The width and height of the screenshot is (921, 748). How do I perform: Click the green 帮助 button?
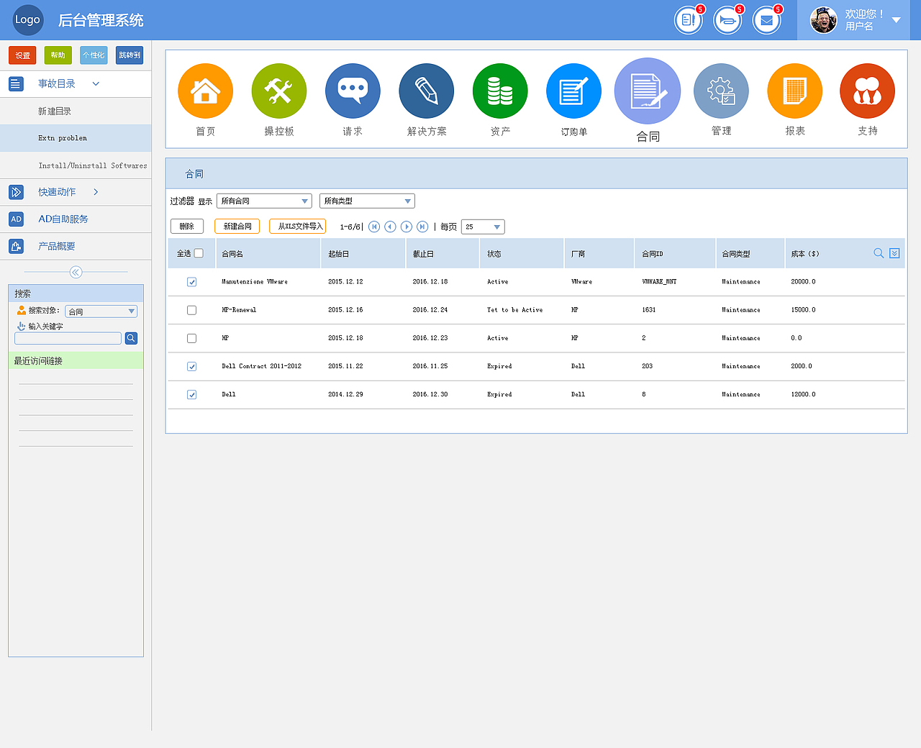[58, 55]
